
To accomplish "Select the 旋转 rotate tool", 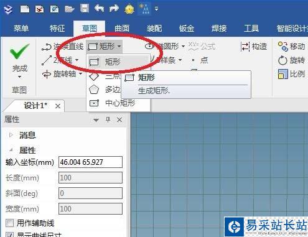I will coord(291,60).
